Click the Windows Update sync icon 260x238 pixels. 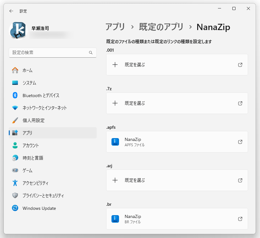coord(15,208)
